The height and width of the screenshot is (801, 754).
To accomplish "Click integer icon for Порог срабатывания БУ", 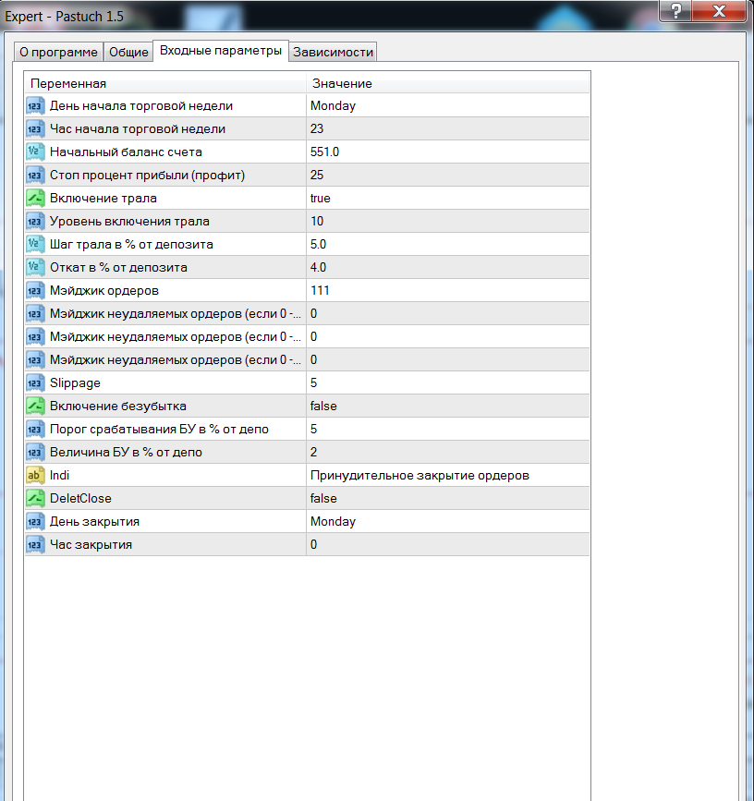I will tap(35, 429).
